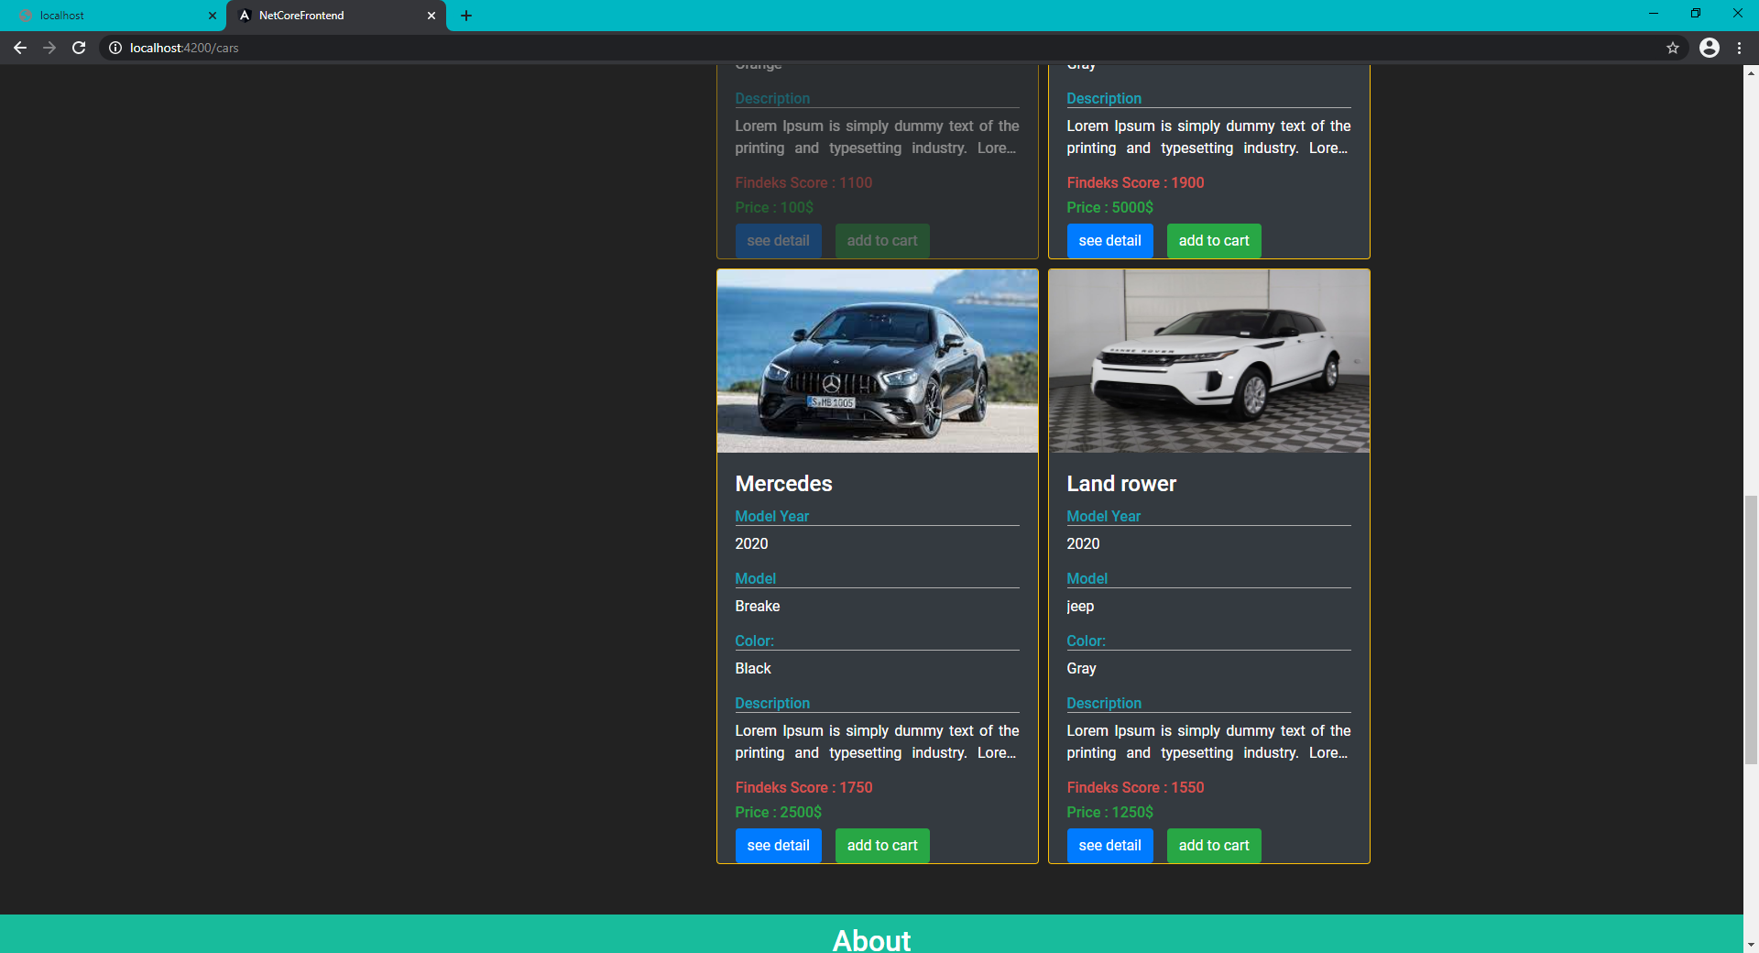This screenshot has width=1759, height=953.
Task: Click the Mercedes card title
Action: coord(783,484)
